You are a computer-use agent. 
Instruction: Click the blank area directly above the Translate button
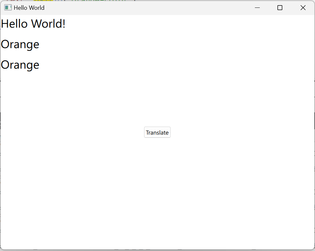tap(157, 104)
